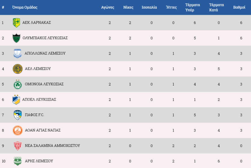Click rank number 10 for Άρης Λεμεσού
This screenshot has height=168, width=251.
(x=4, y=161)
